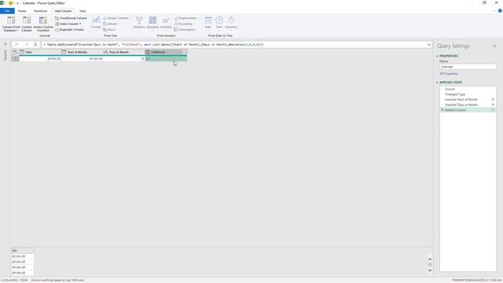Image resolution: width=503 pixels, height=283 pixels.
Task: Delete the Added Custom step
Action: click(x=442, y=110)
